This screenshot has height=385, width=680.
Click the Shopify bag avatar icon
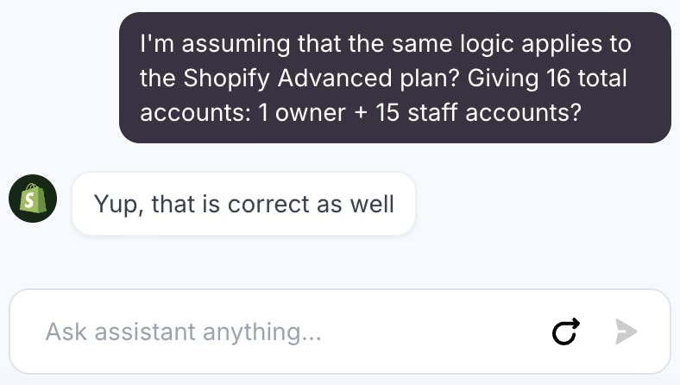click(x=33, y=199)
